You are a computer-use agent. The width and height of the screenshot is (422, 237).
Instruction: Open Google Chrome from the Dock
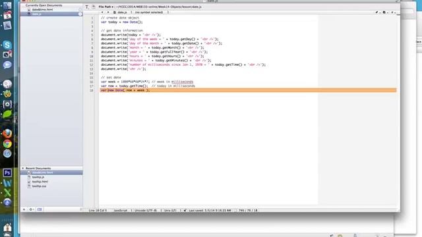[7, 144]
